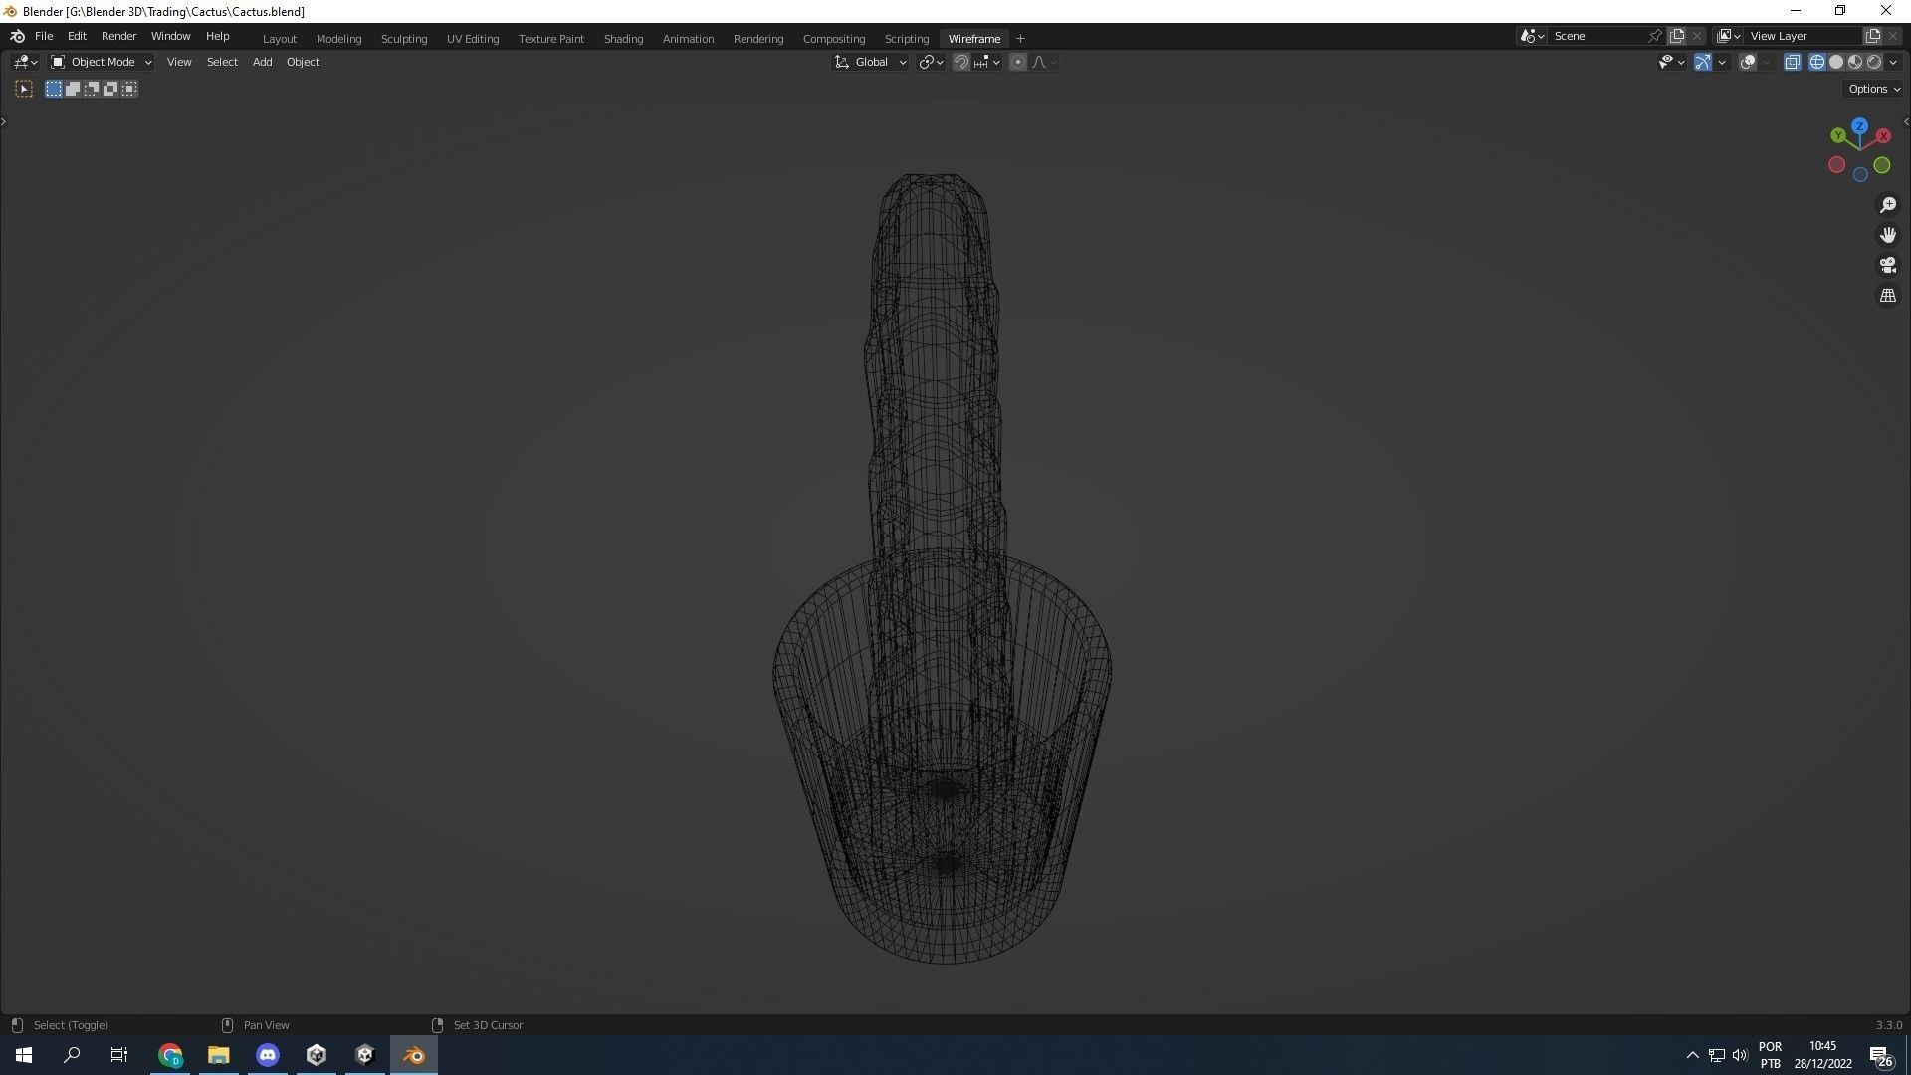Switch to the Scripting workspace tab
Image resolution: width=1911 pixels, height=1075 pixels.
point(907,39)
